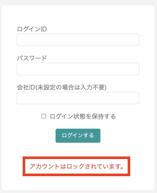The width and height of the screenshot is (157, 193).
Task: Click the ログインID label text
Action: click(x=32, y=29)
